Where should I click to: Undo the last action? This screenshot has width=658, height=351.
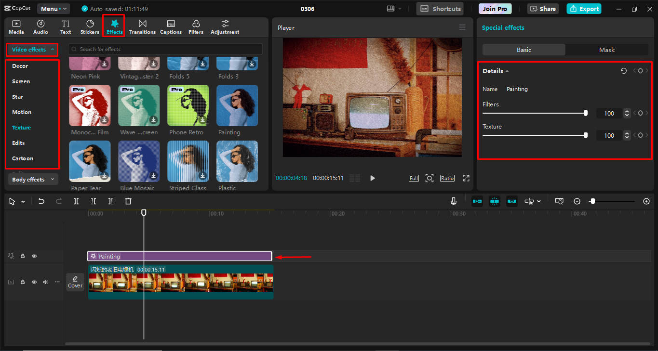point(41,201)
